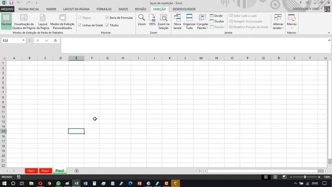This screenshot has height=187, width=332.
Task: Switch to Layout da Página view
Action: (x=43, y=22)
